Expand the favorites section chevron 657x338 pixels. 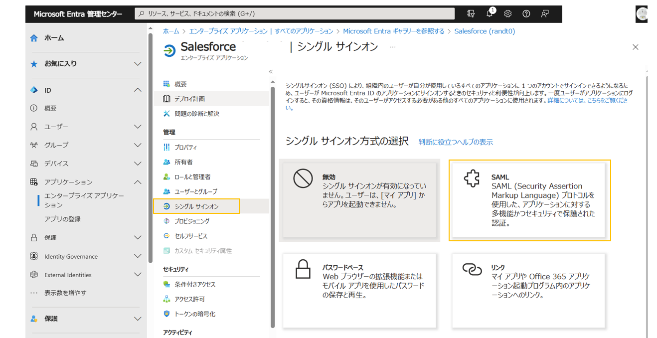pyautogui.click(x=138, y=64)
